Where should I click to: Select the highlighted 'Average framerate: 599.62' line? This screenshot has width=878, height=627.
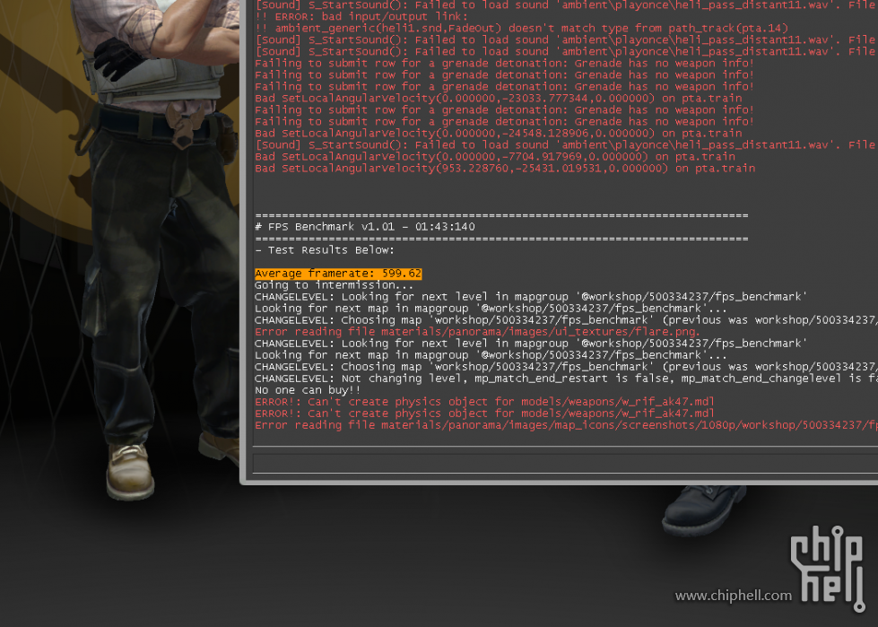click(x=337, y=274)
